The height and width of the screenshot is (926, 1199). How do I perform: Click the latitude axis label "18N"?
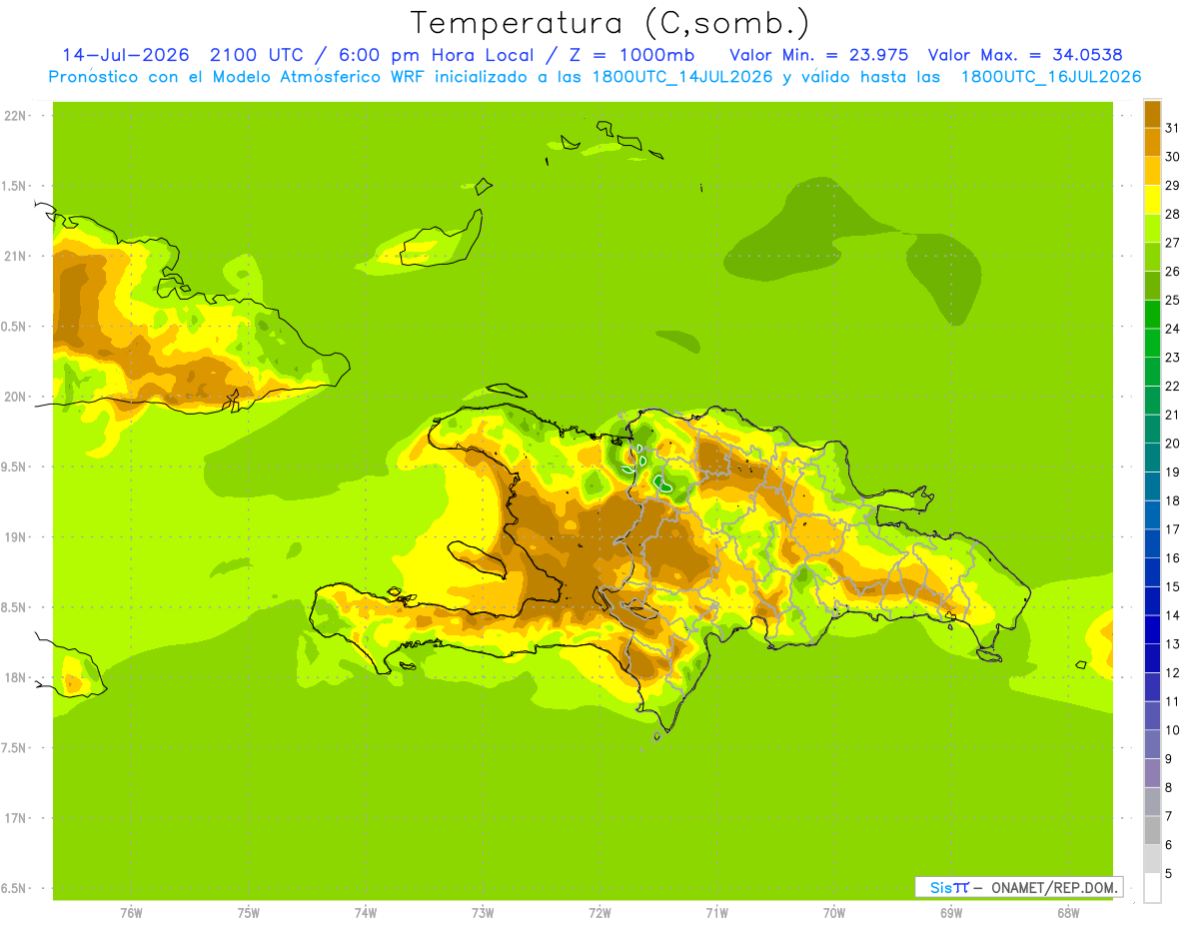pos(14,677)
